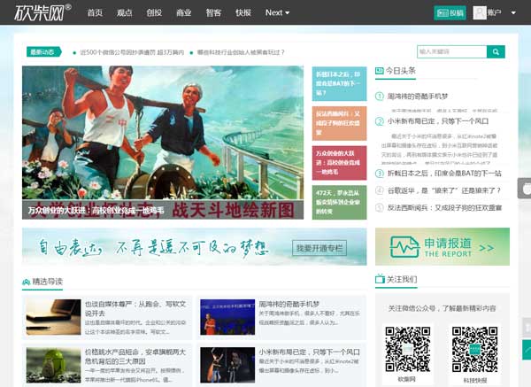Viewport: 531px width, 387px height.
Task: Click the 砍柴网 site logo
Action: (42, 12)
